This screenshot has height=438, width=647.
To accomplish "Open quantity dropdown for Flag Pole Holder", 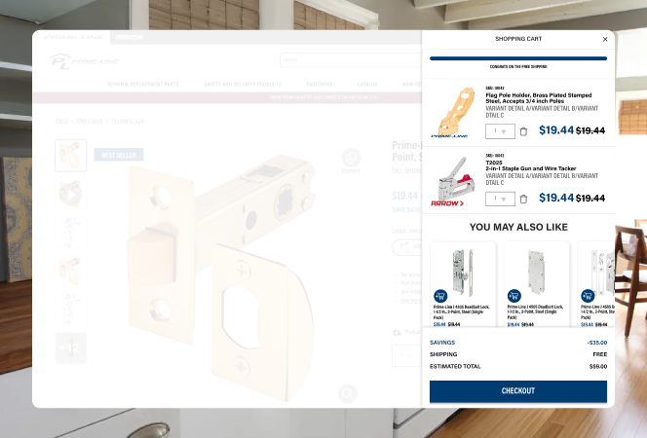I will point(500,131).
